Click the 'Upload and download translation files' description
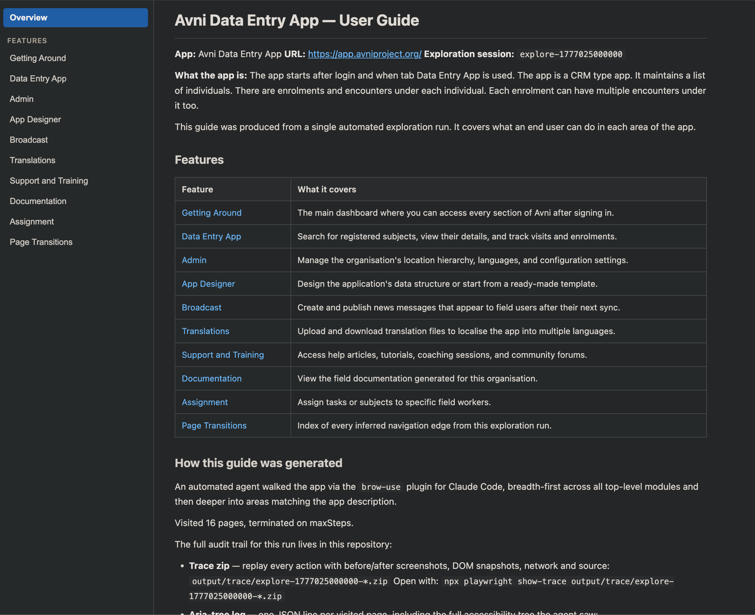This screenshot has height=615, width=755. click(x=456, y=331)
